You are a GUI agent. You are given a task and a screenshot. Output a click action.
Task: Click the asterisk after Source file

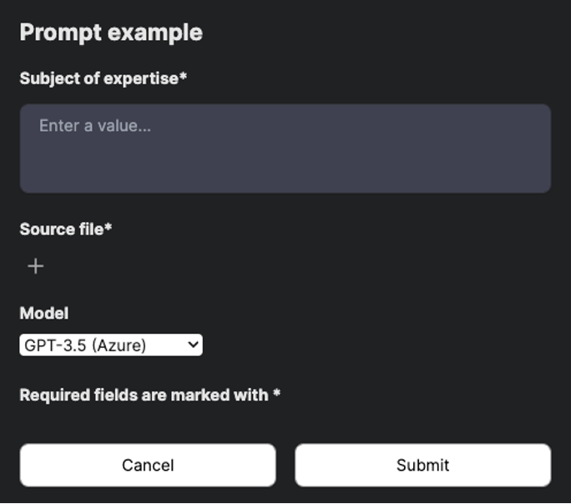pyautogui.click(x=109, y=227)
